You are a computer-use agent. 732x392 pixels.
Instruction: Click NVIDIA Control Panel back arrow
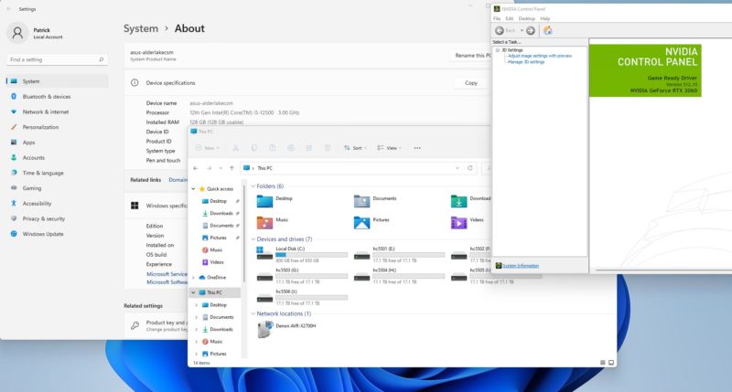500,31
